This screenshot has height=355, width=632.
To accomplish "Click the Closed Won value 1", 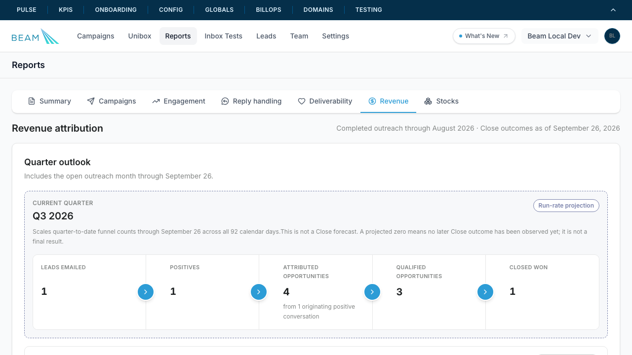I will click(513, 291).
